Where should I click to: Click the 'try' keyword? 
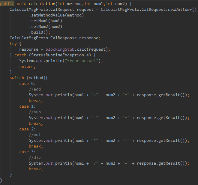[13, 44]
